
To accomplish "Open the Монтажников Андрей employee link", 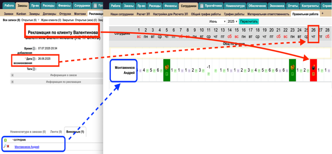I will pyautogui.click(x=27, y=147).
